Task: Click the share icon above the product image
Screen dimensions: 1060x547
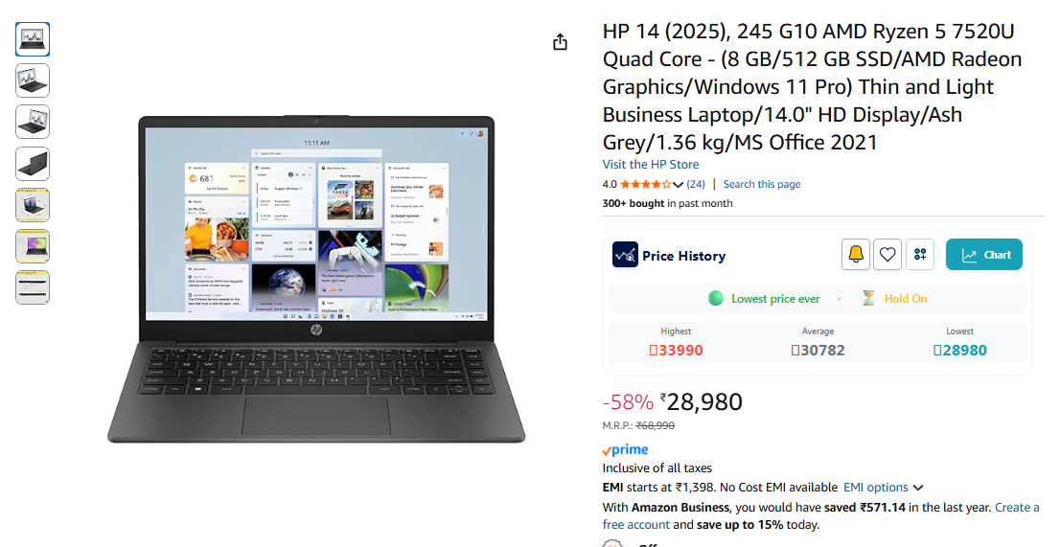Action: click(560, 42)
